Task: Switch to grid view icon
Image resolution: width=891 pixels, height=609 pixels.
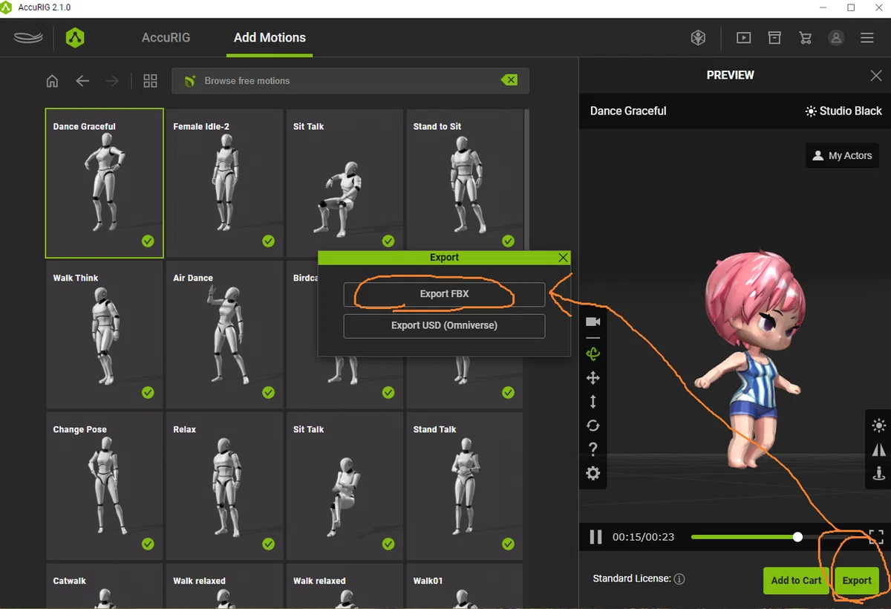Action: (x=150, y=81)
